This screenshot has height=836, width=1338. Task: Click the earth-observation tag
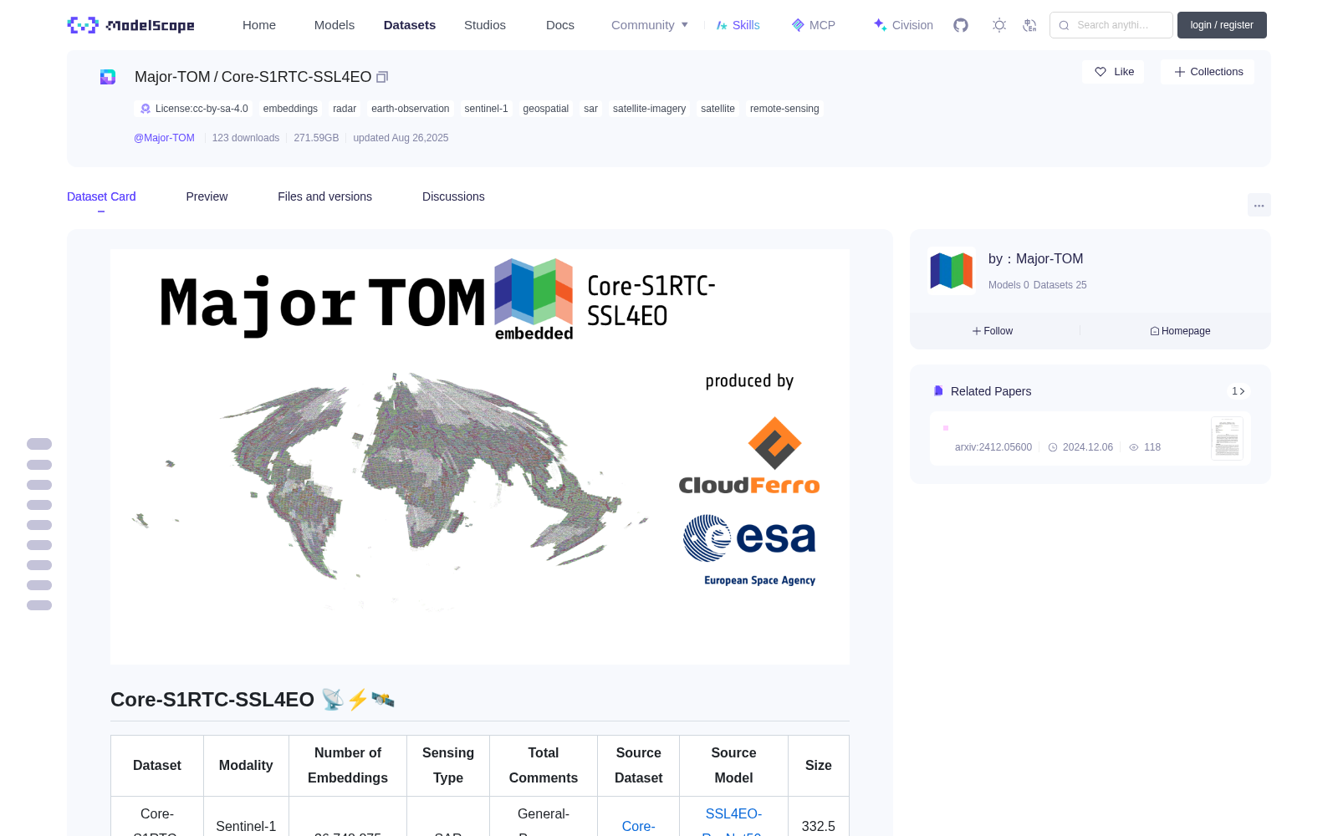pos(411,109)
